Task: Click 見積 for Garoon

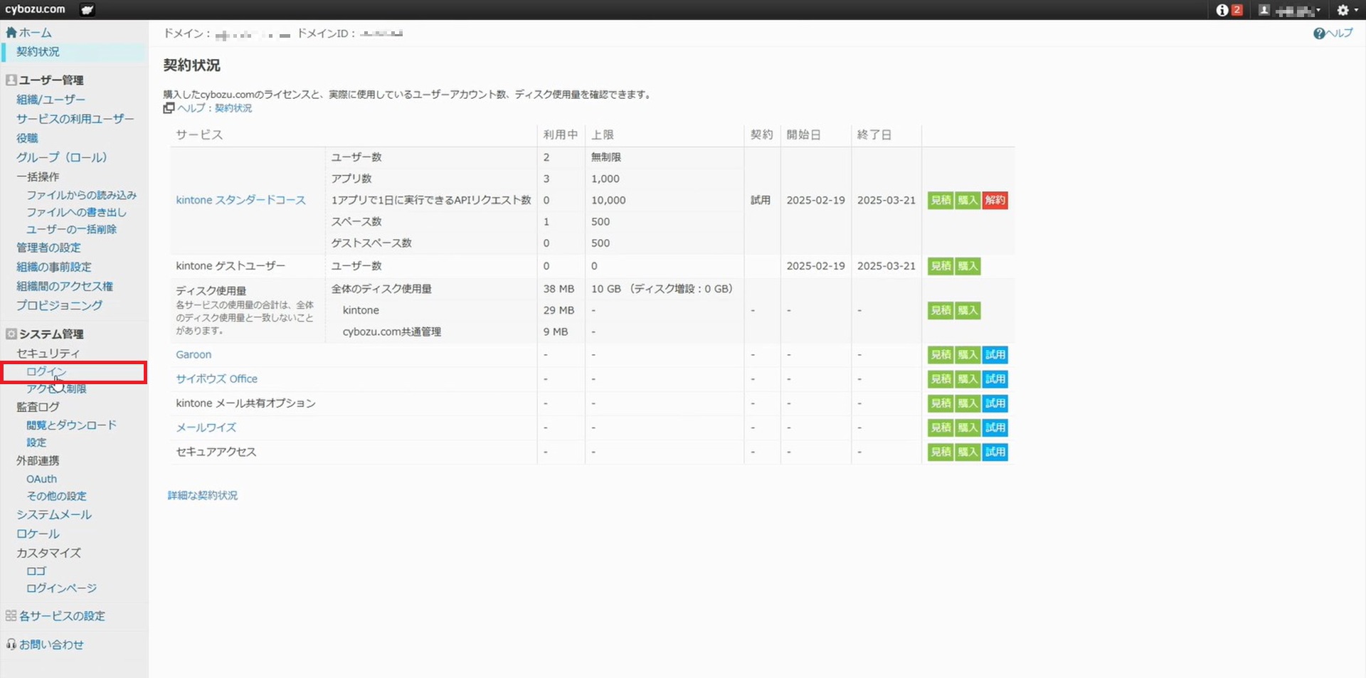Action: 941,354
